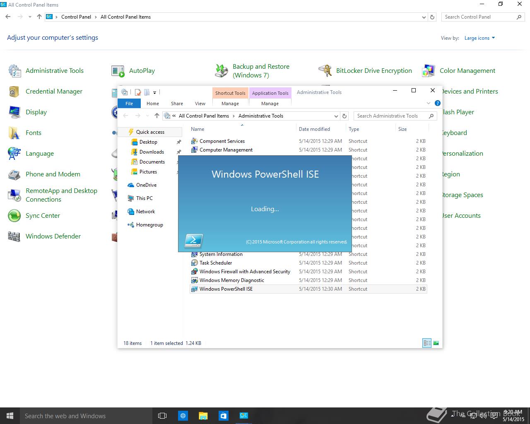This screenshot has width=530, height=424.
Task: Open Quick Access Toolbar customize dropdown
Action: click(x=154, y=92)
